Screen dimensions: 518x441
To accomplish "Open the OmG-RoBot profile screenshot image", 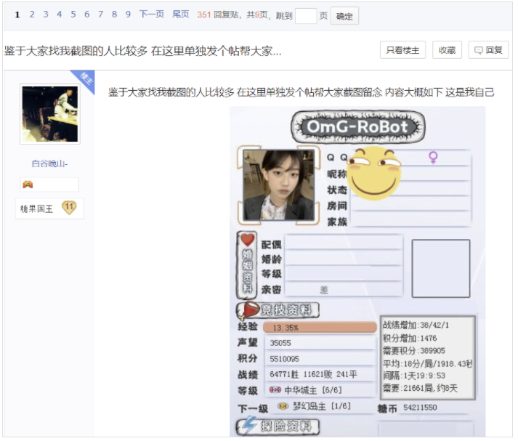I will point(357,272).
